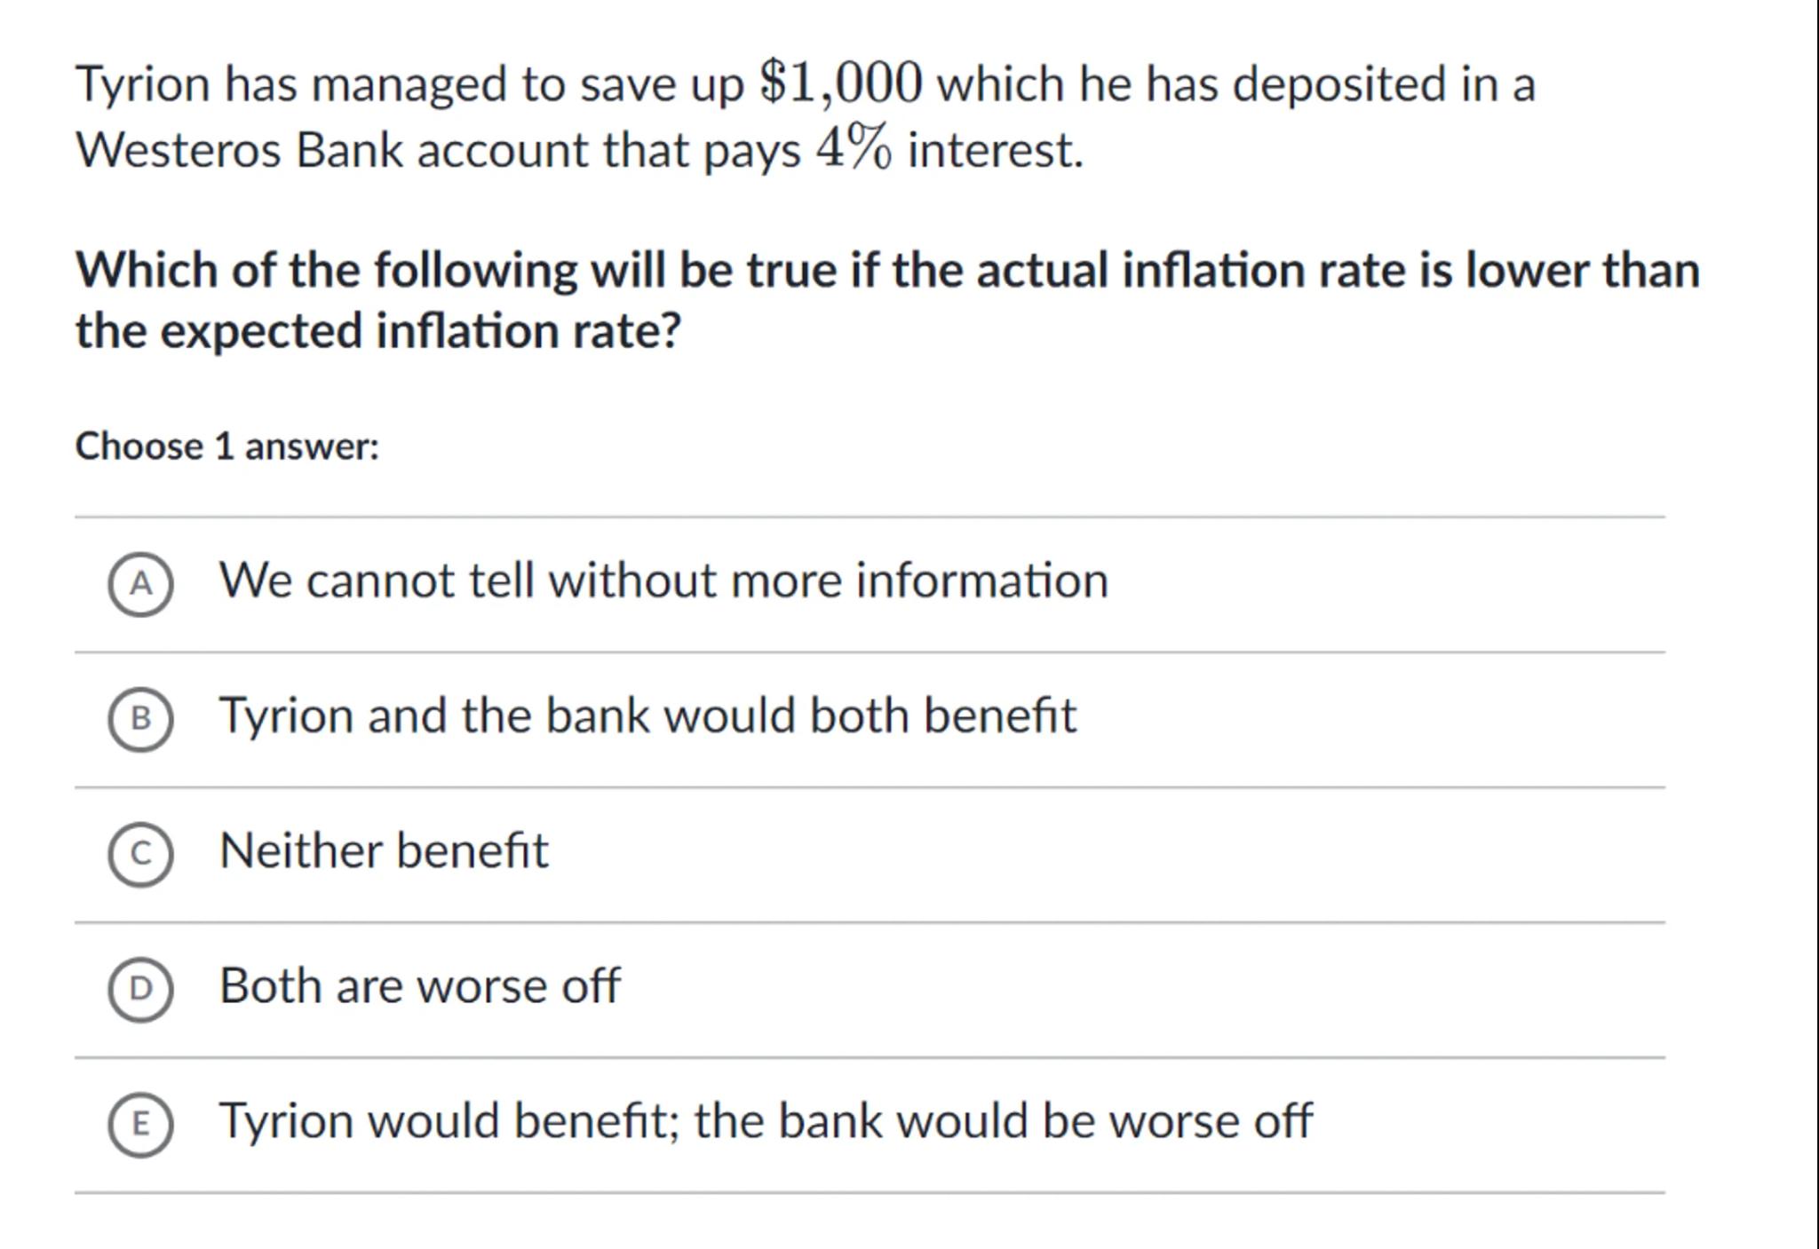Click the $1,000 amount in the prompt

[x=840, y=84]
